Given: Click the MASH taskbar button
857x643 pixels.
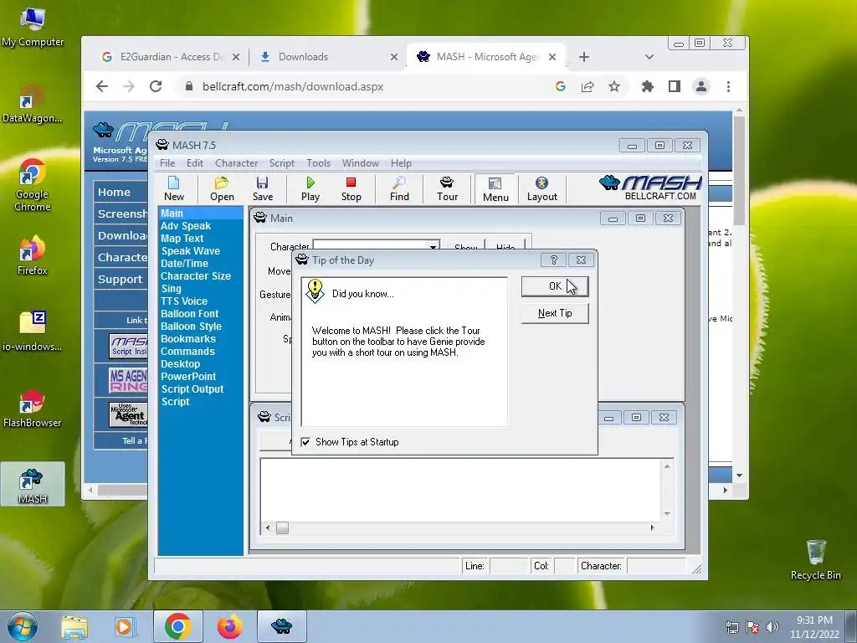Looking at the screenshot, I should 281,626.
